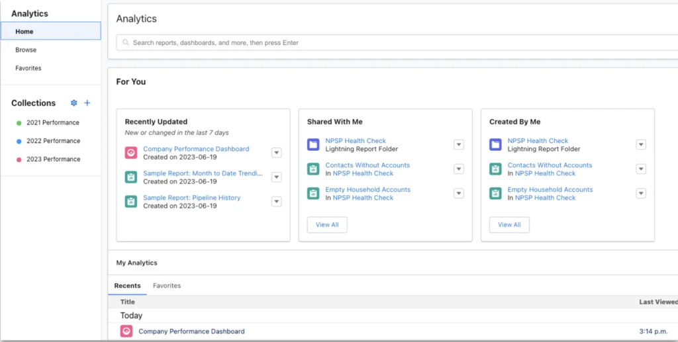678x342 pixels.
Task: Select the green-dot 2021 Performance collection
Action: [x=52, y=122]
